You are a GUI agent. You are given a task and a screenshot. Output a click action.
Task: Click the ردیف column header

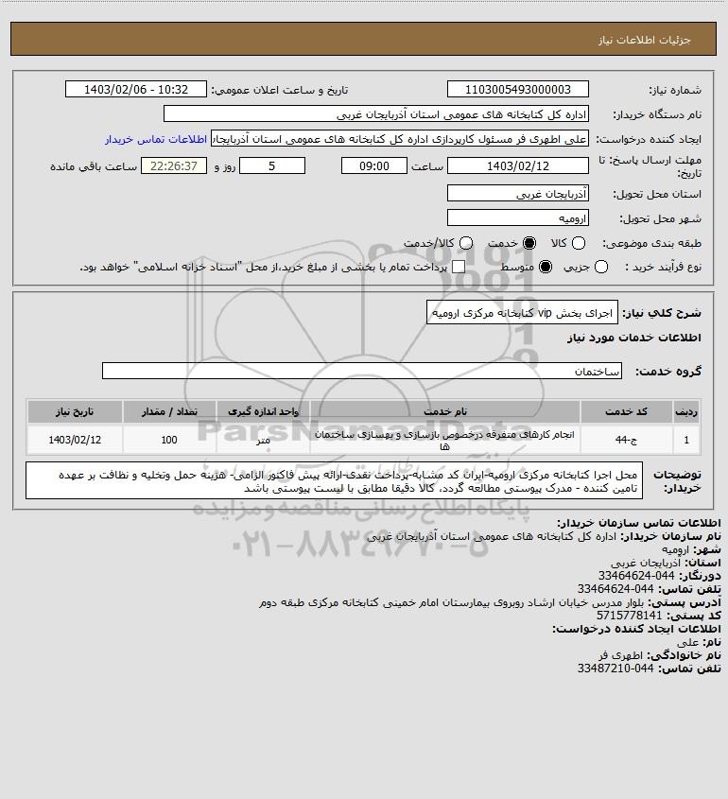686,411
